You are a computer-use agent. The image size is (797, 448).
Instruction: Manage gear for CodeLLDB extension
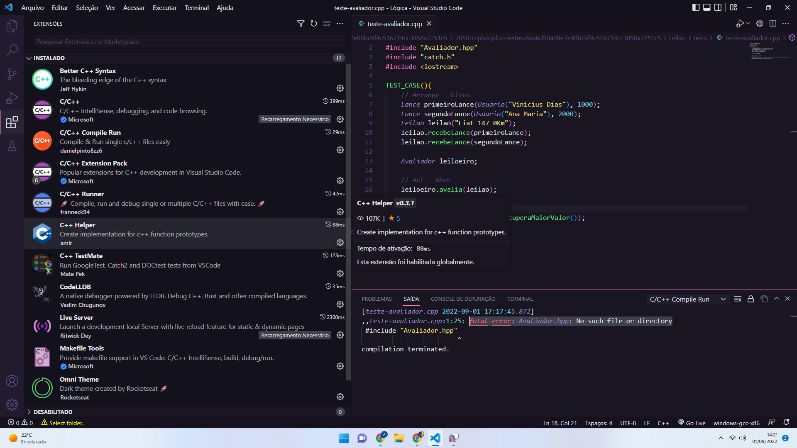[x=340, y=304]
